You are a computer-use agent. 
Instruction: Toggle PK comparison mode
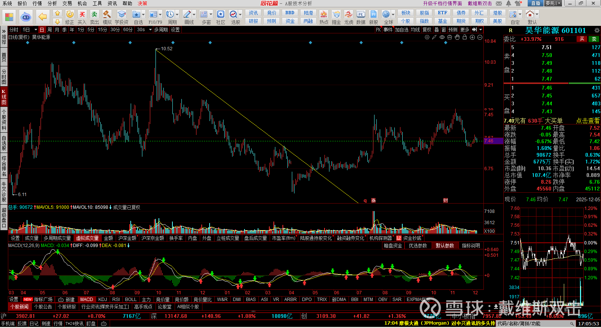[378, 30]
